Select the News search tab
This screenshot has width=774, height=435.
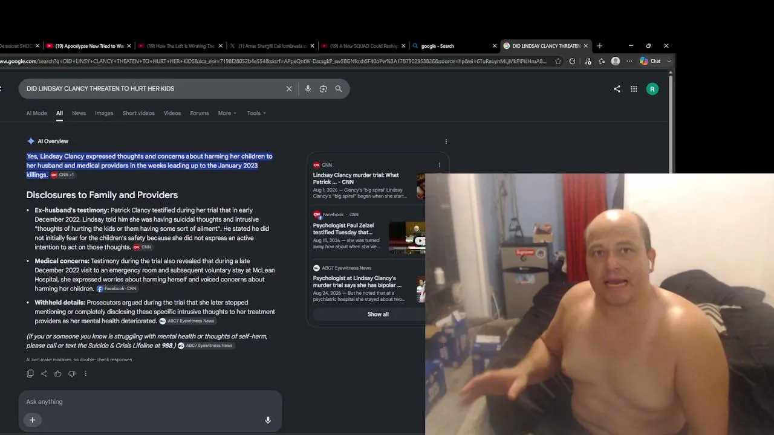tap(79, 113)
